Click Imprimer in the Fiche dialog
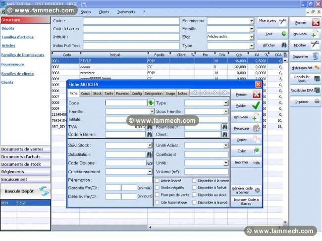This screenshot has height=241, width=322. click(246, 162)
